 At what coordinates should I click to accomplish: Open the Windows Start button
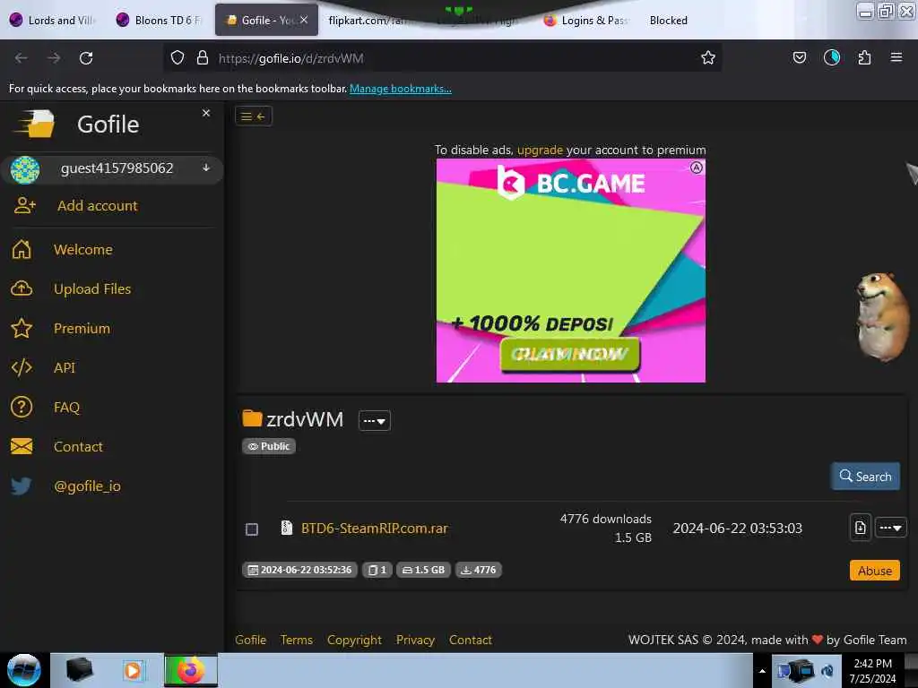click(x=23, y=670)
